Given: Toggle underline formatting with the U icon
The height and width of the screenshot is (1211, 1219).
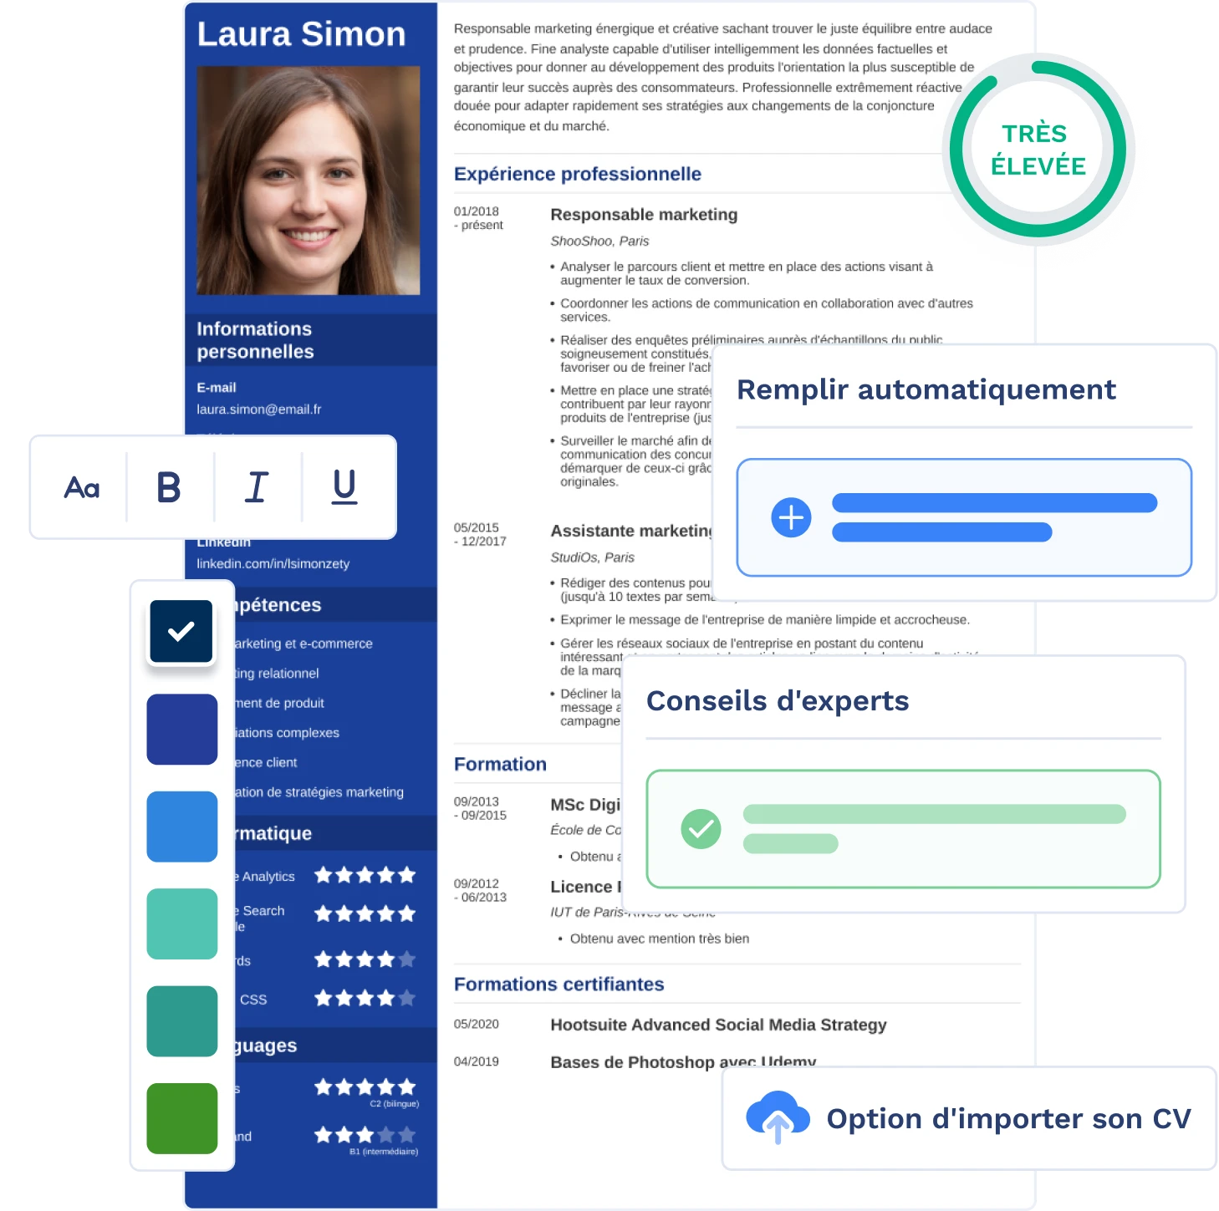Looking at the screenshot, I should click(x=344, y=487).
